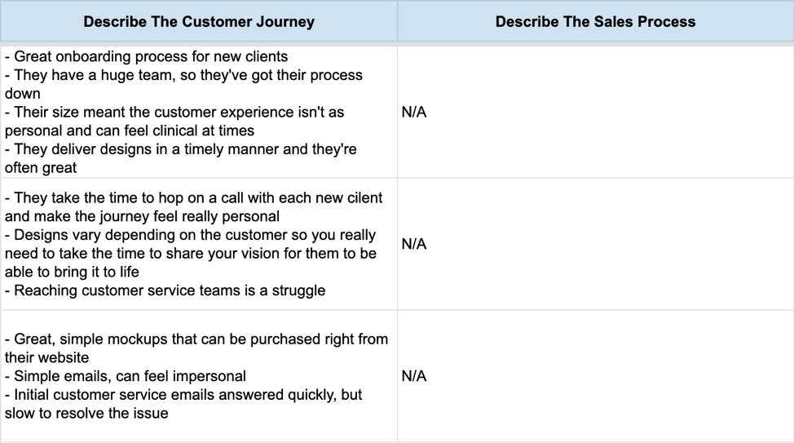Click the text 'able to bring it to life'
Screen dimensions: 794x443
[x=72, y=272]
